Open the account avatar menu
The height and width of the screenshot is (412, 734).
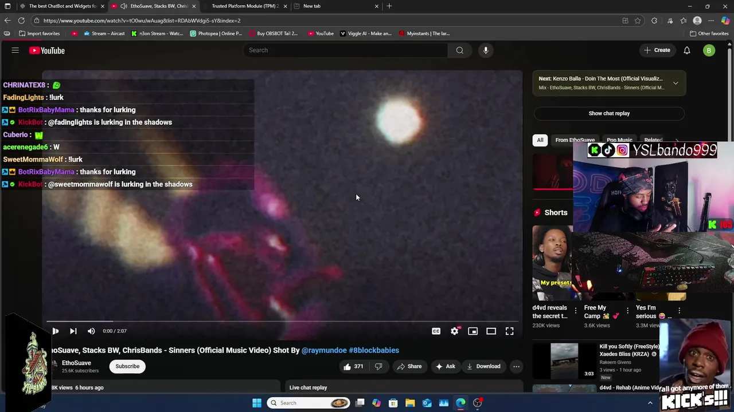[709, 50]
